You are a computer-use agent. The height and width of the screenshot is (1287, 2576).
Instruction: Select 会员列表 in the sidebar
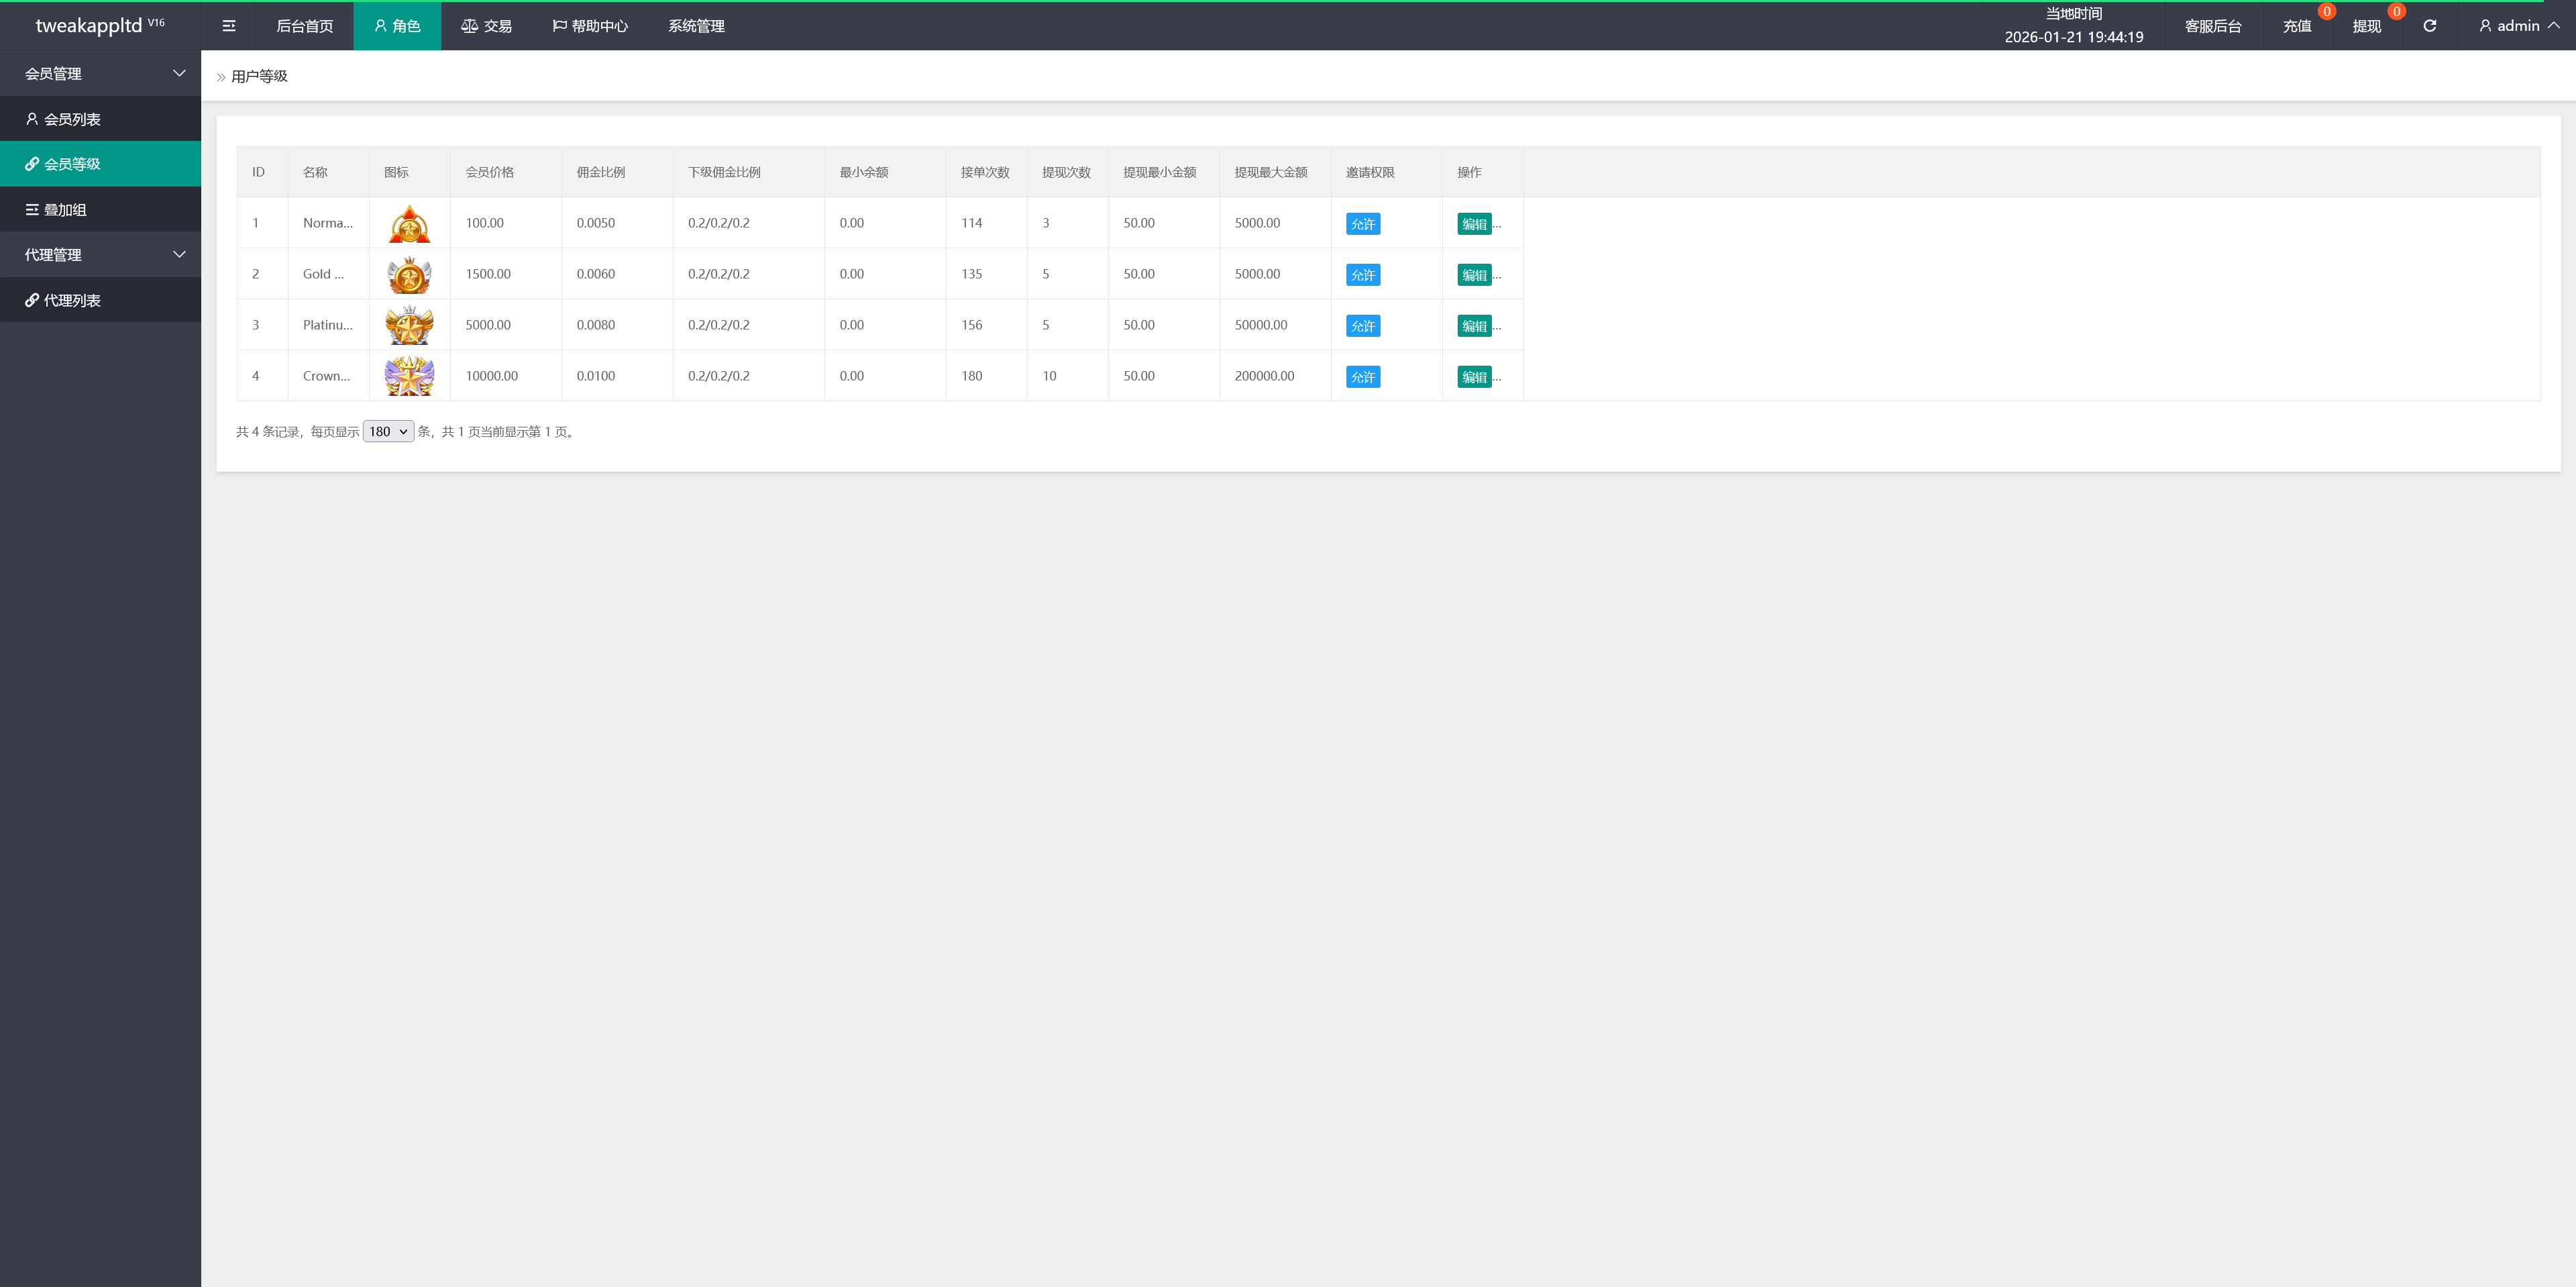click(72, 119)
